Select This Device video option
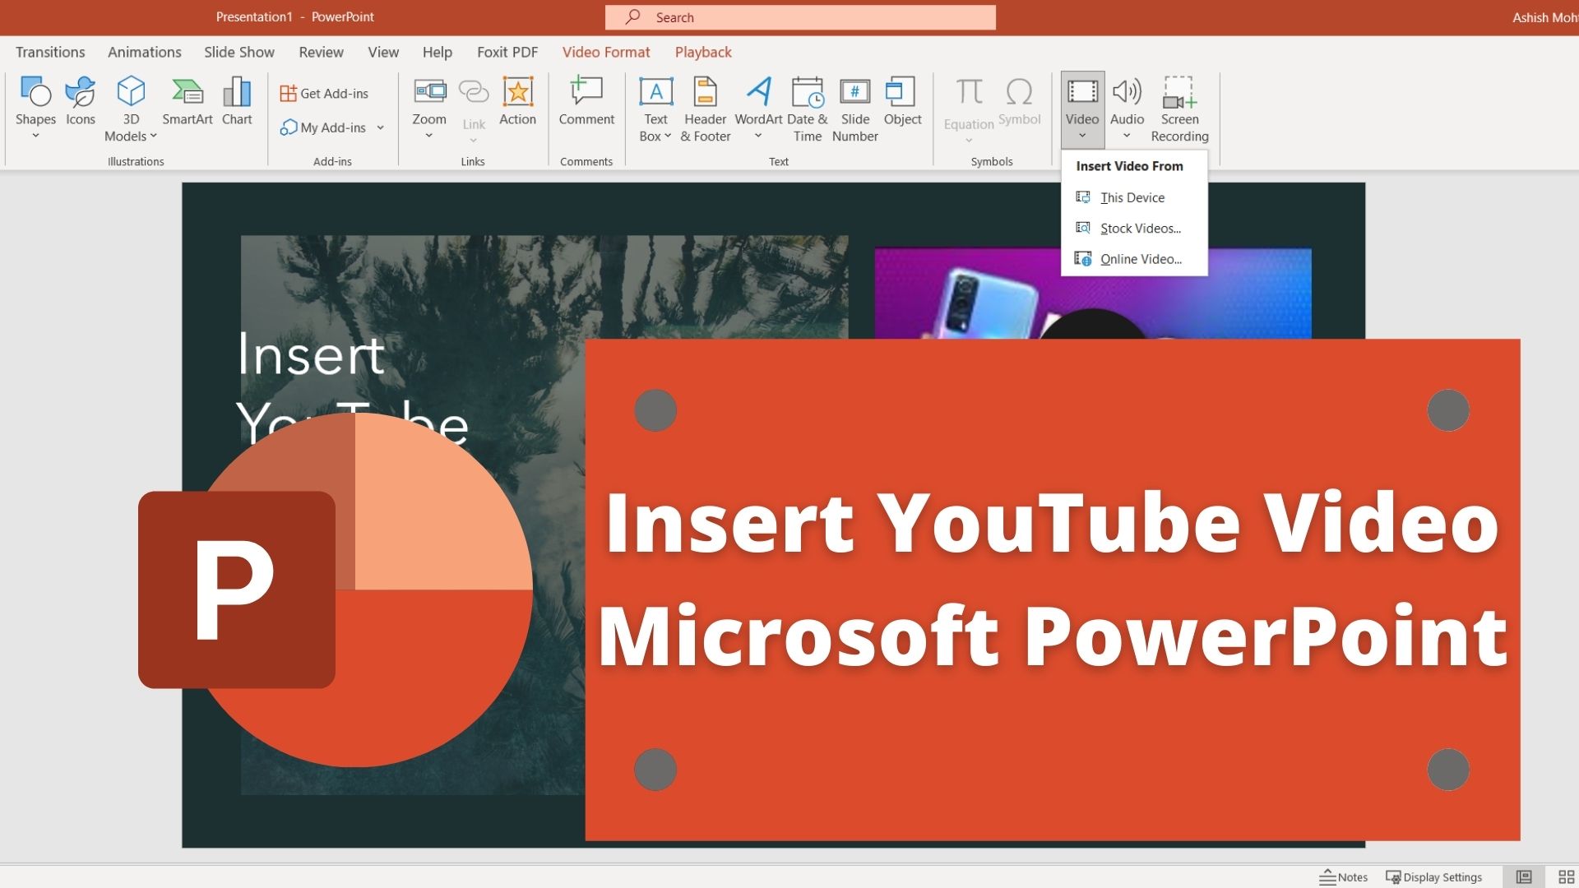 click(1131, 197)
